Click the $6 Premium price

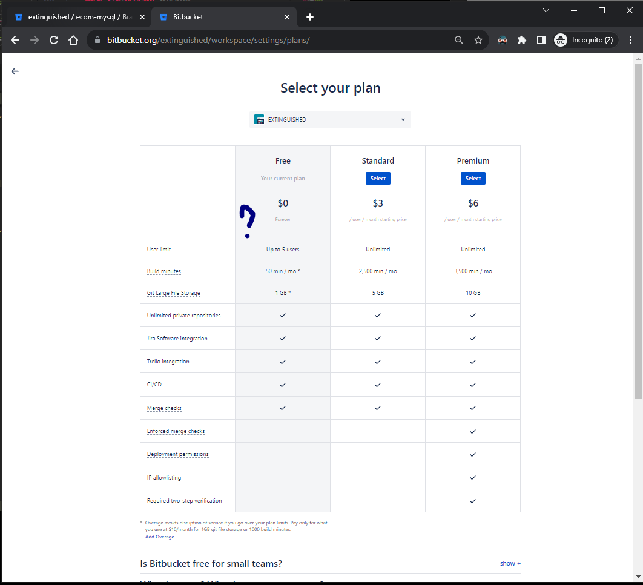click(473, 203)
